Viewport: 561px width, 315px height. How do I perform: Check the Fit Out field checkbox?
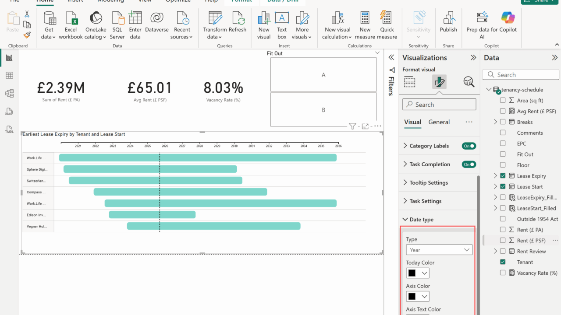point(503,154)
